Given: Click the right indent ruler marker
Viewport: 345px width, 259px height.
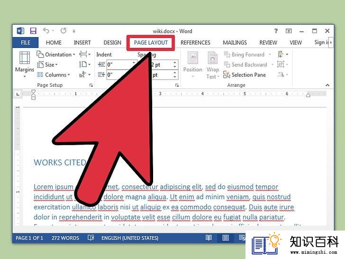Looking at the screenshot, I should point(308,95).
